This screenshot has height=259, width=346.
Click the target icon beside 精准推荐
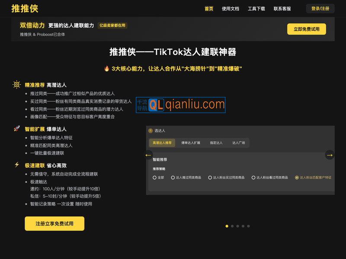(16, 84)
